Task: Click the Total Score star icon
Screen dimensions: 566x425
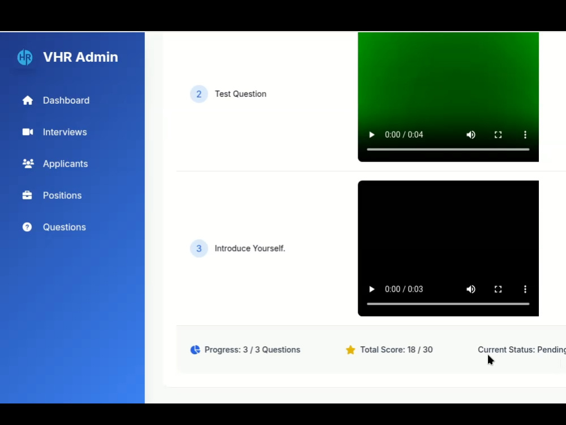Action: pyautogui.click(x=350, y=350)
